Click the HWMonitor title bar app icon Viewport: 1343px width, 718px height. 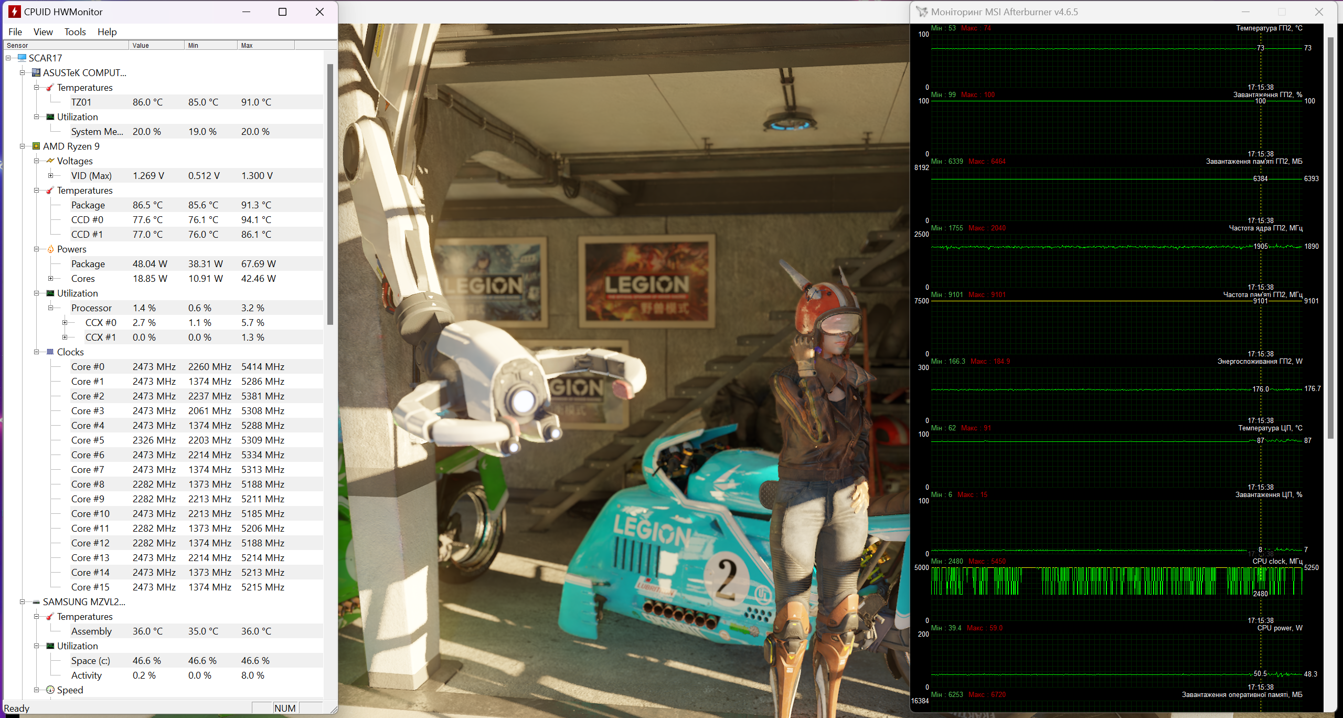(x=15, y=12)
